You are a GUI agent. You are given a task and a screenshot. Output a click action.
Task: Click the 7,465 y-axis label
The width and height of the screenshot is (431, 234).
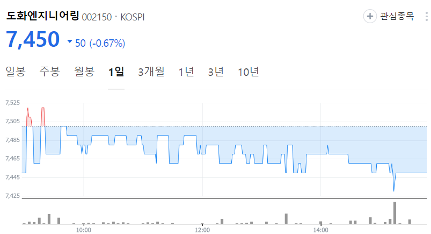click(x=13, y=159)
